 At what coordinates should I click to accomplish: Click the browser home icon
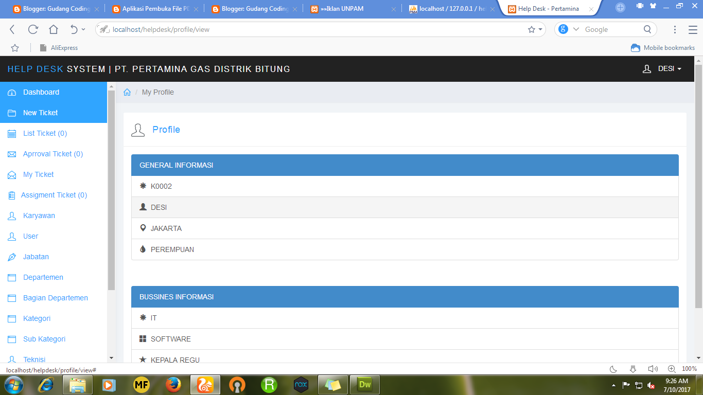tap(54, 29)
